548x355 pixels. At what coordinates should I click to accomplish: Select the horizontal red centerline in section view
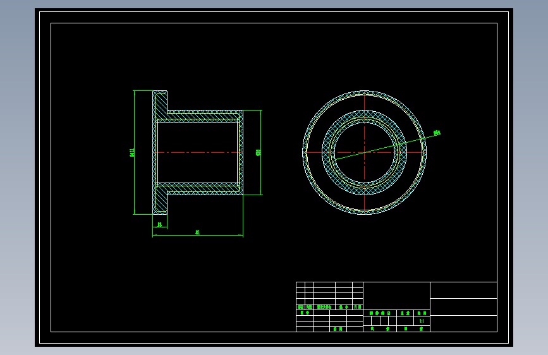point(198,152)
